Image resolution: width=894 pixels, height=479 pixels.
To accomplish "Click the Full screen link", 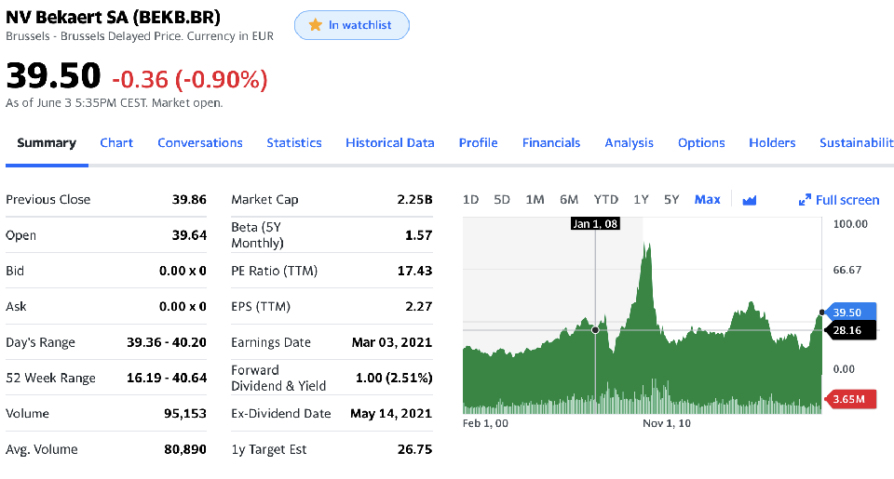I will pyautogui.click(x=847, y=200).
